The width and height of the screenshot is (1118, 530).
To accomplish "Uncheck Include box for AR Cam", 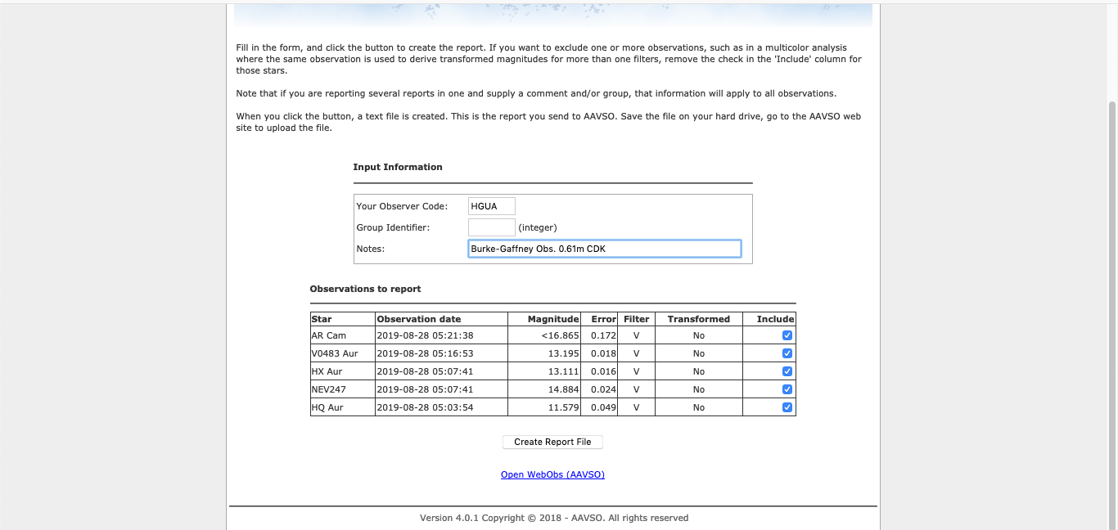I will click(x=787, y=335).
